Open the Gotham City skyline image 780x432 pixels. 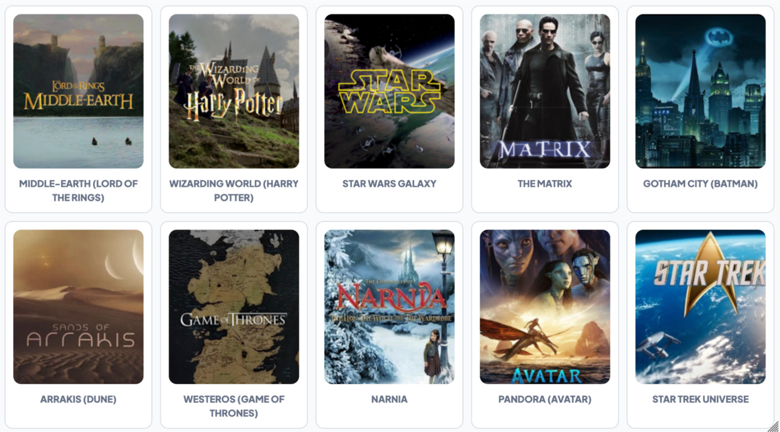[700, 91]
